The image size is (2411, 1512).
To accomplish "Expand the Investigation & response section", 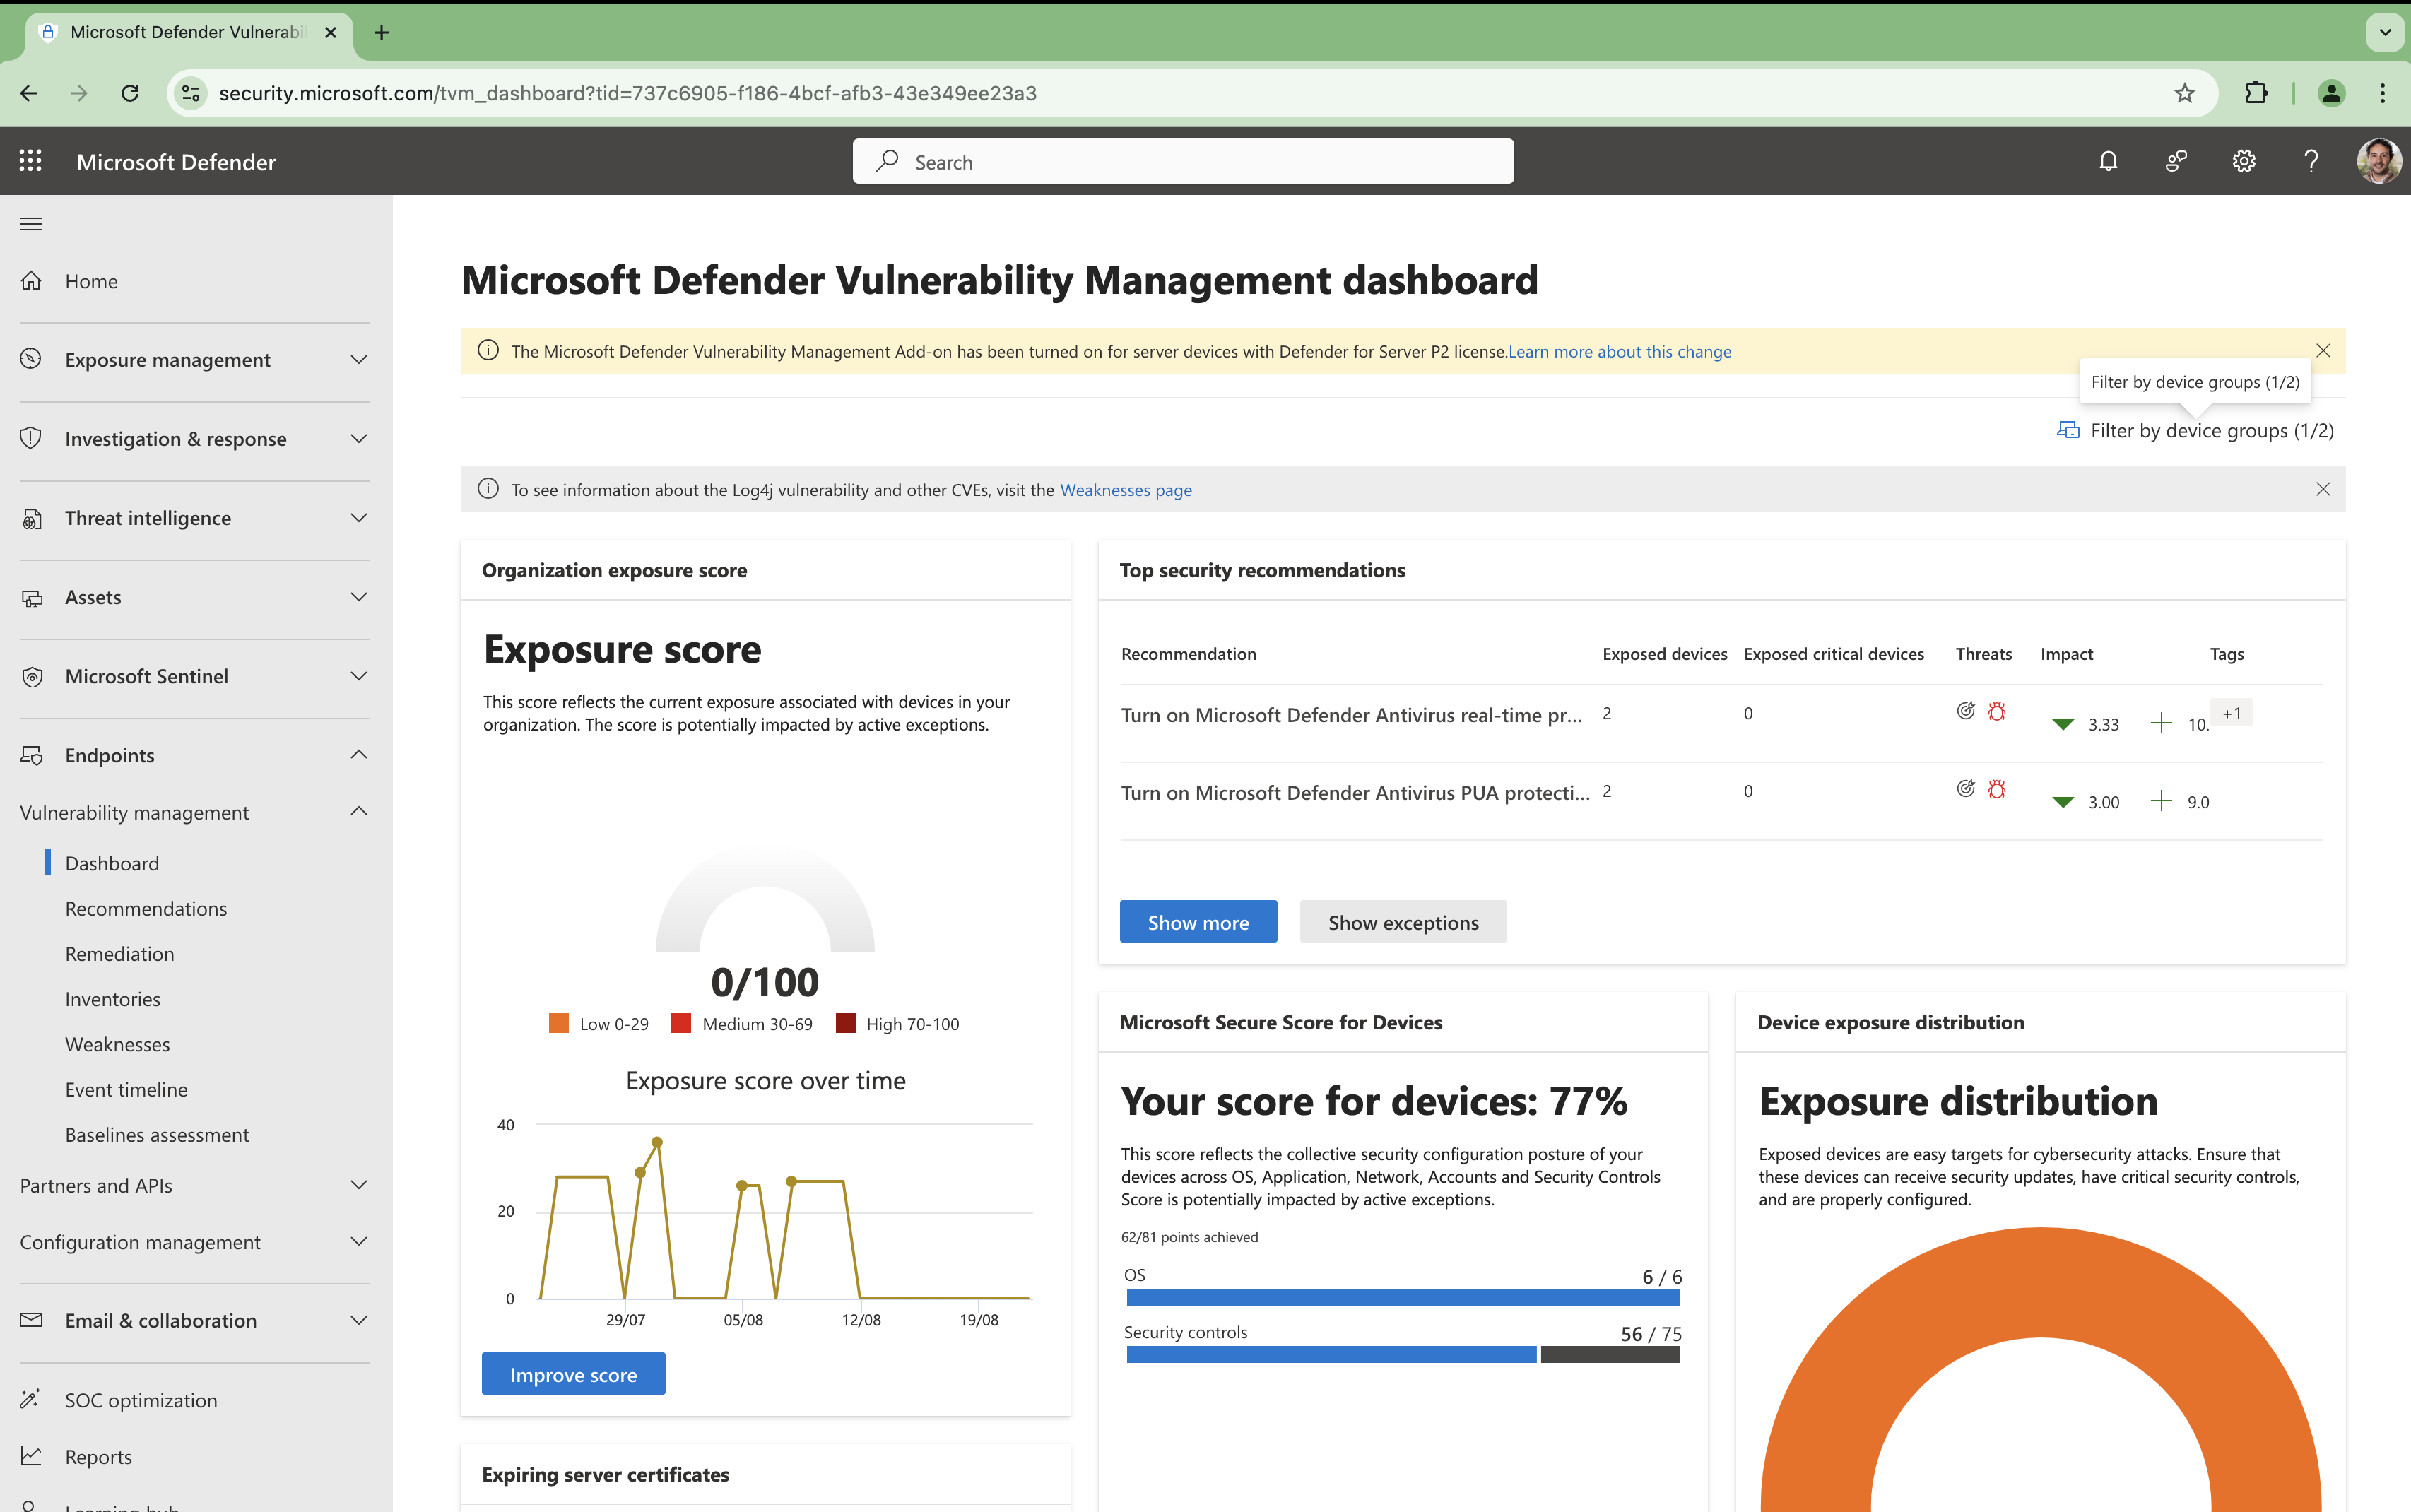I will 359,438.
